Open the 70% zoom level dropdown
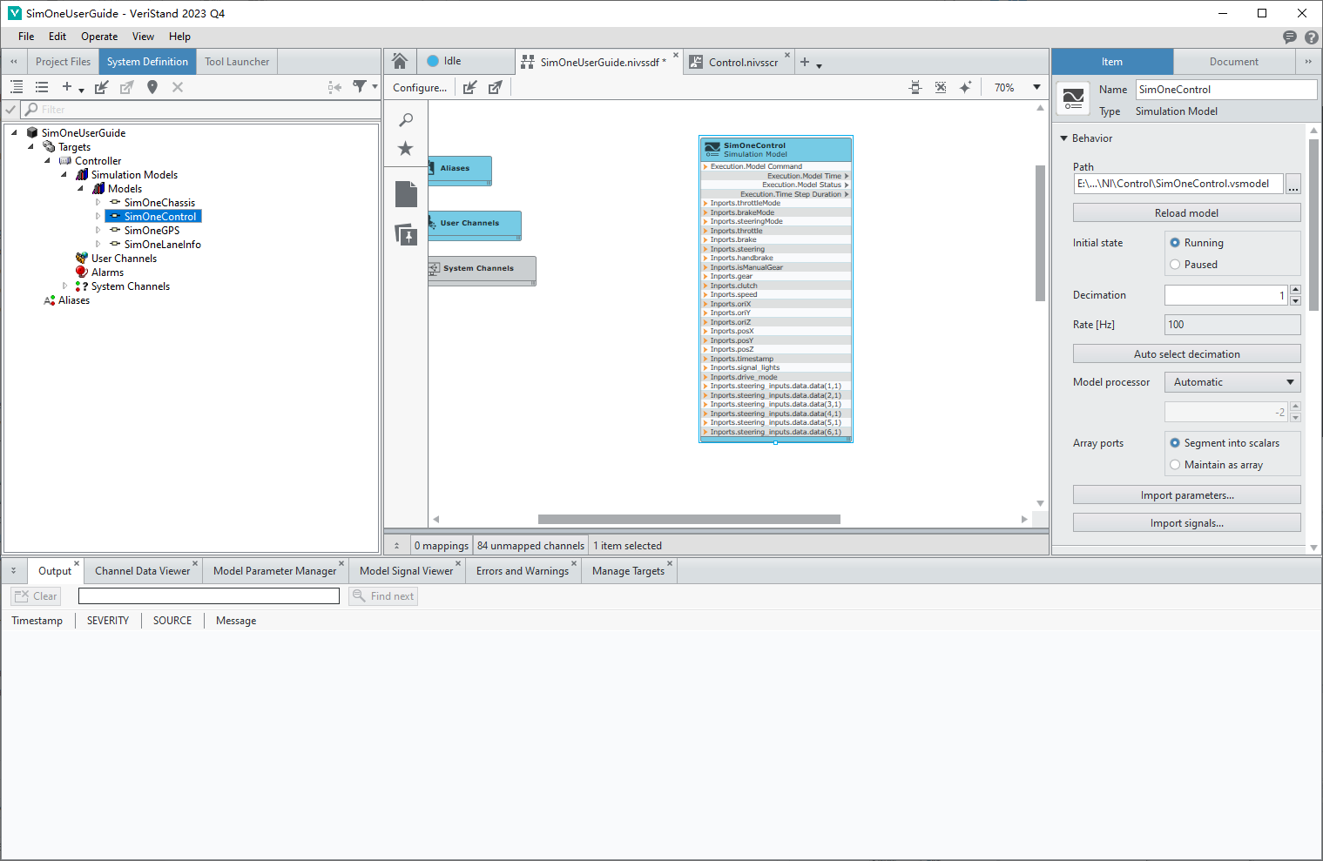Viewport: 1323px width, 861px height. coord(1036,87)
